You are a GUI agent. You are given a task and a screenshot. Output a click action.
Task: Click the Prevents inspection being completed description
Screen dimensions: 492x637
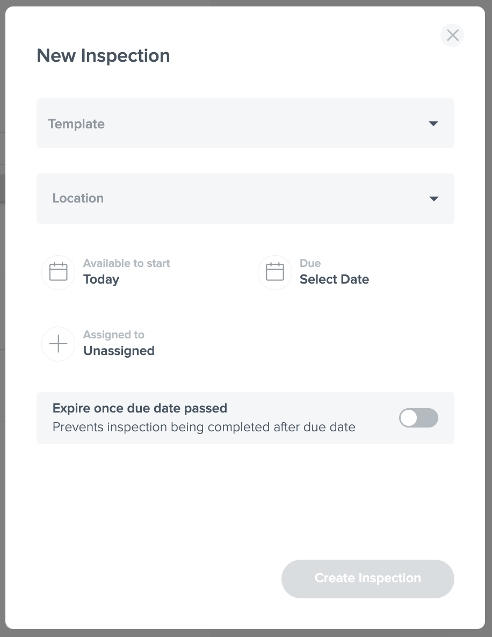coord(204,428)
